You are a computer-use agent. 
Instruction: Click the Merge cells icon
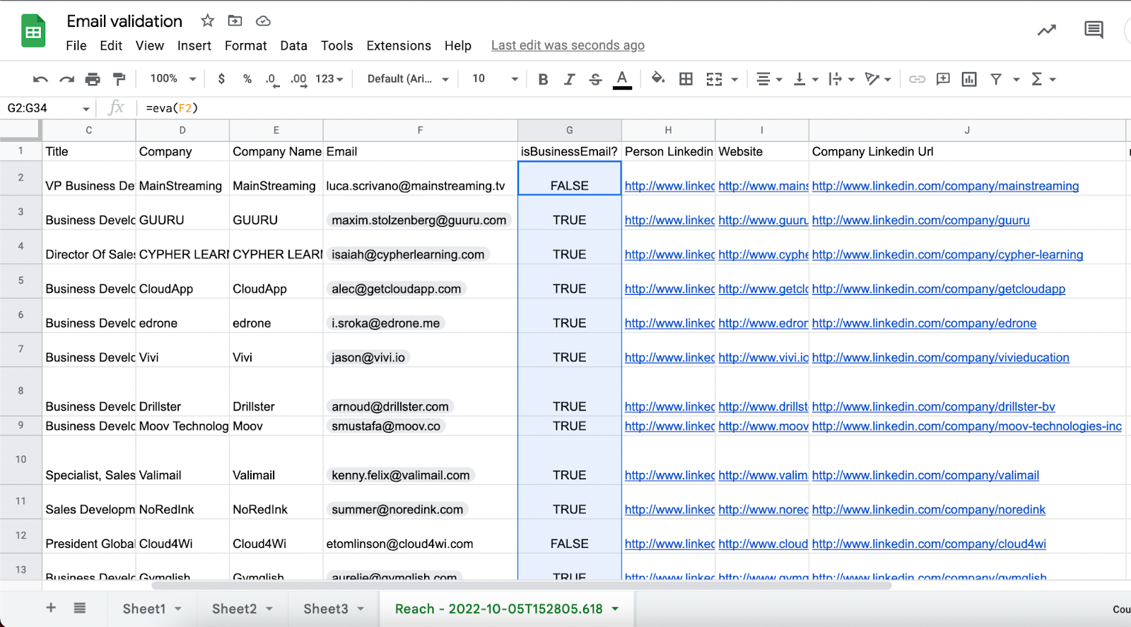tap(714, 79)
